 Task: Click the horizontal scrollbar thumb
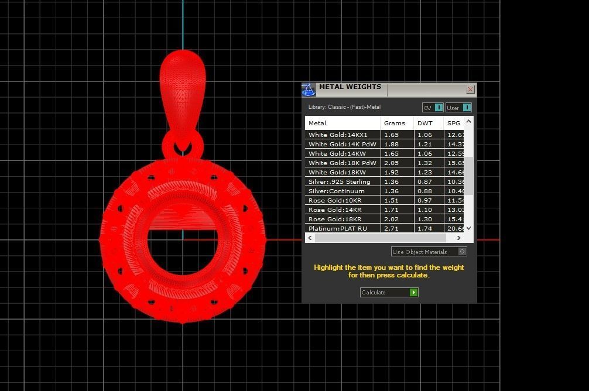point(380,238)
